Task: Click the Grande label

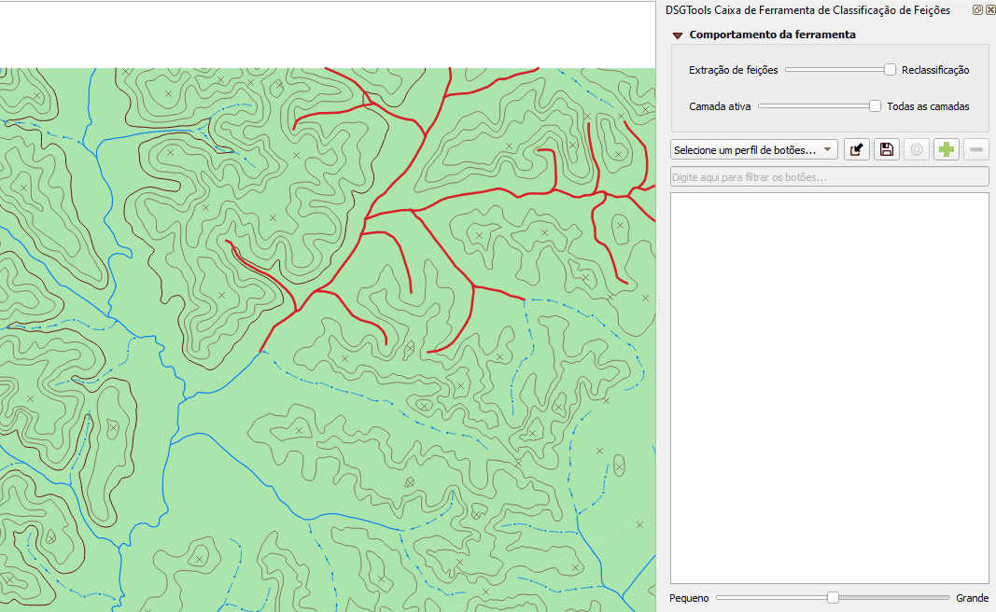Action: pyautogui.click(x=972, y=598)
